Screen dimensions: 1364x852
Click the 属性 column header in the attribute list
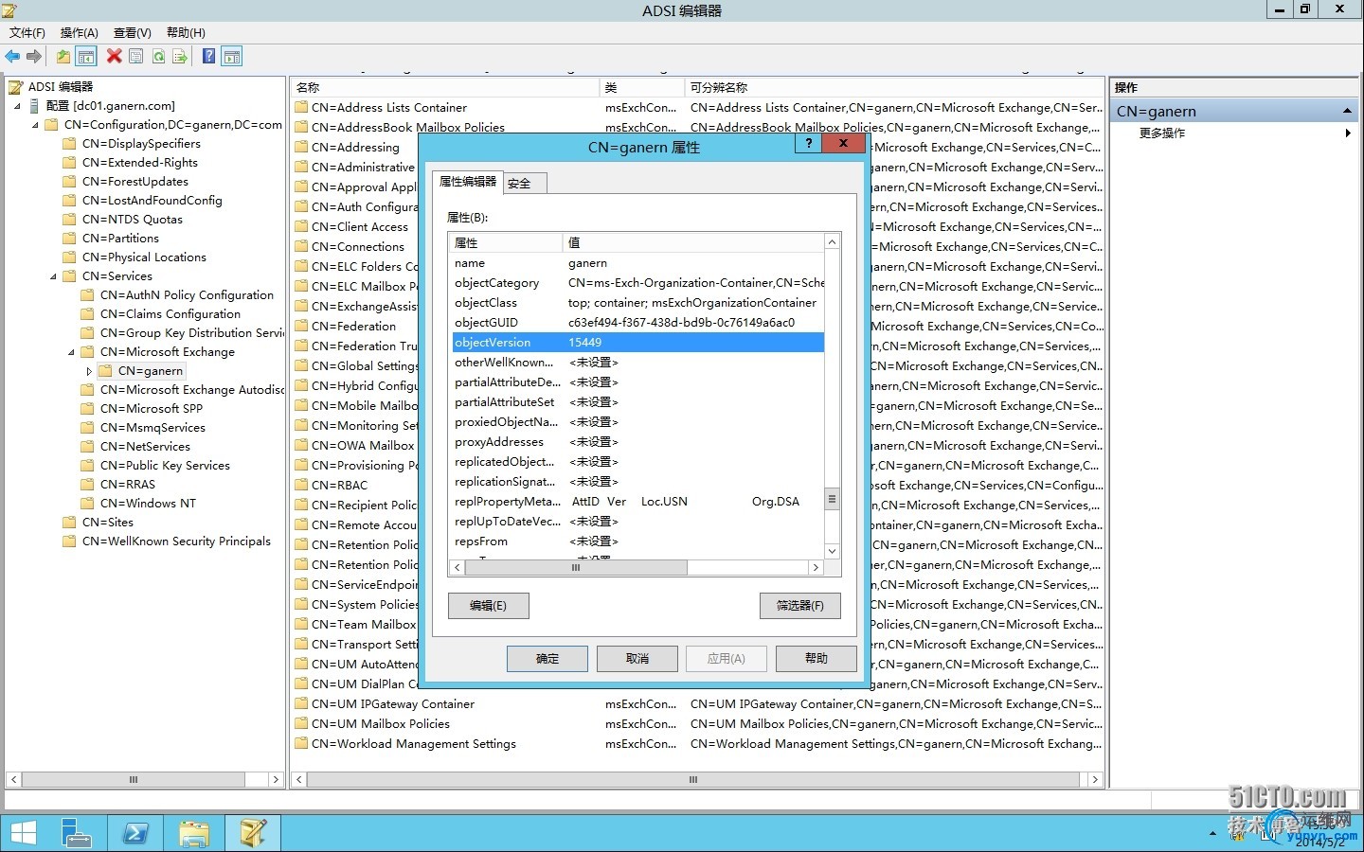click(x=506, y=243)
